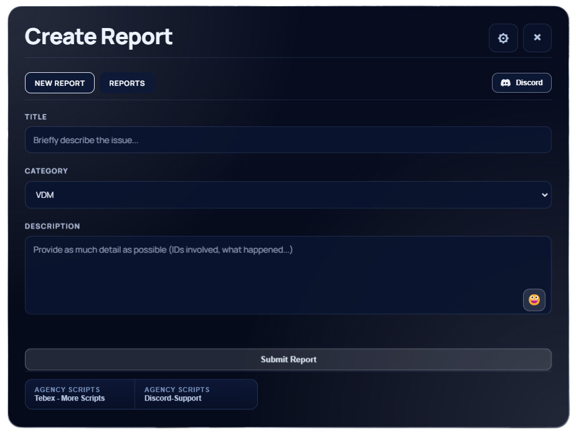
Task: Open the emoji picker in description
Action: 534,300
